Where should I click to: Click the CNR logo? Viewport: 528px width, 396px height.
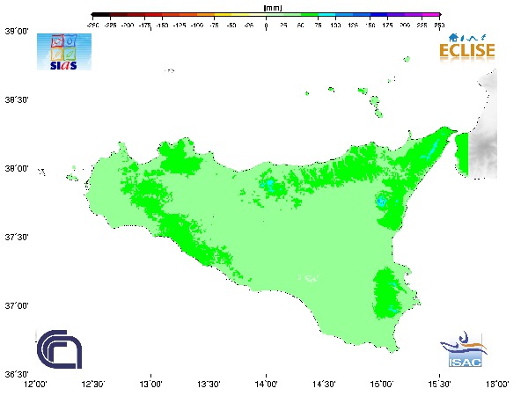(59, 349)
